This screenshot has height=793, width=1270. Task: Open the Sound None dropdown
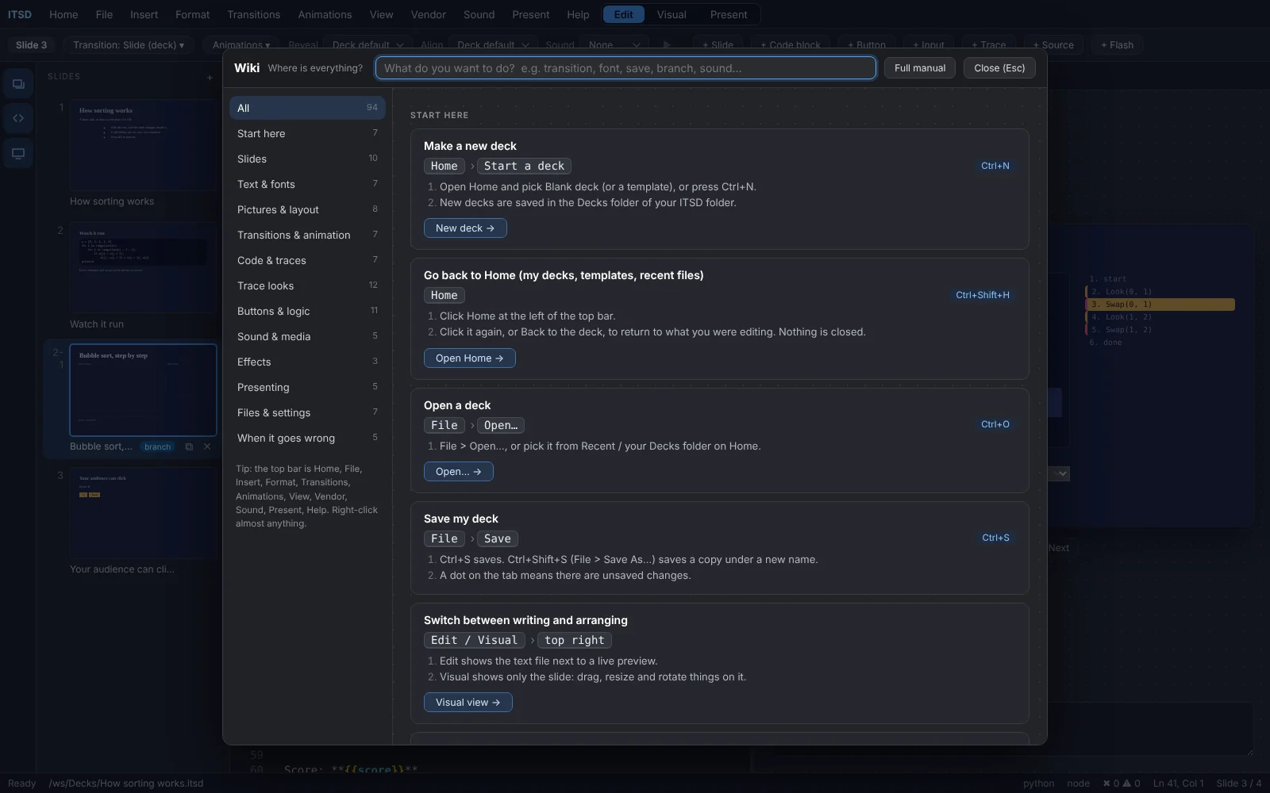tap(613, 45)
